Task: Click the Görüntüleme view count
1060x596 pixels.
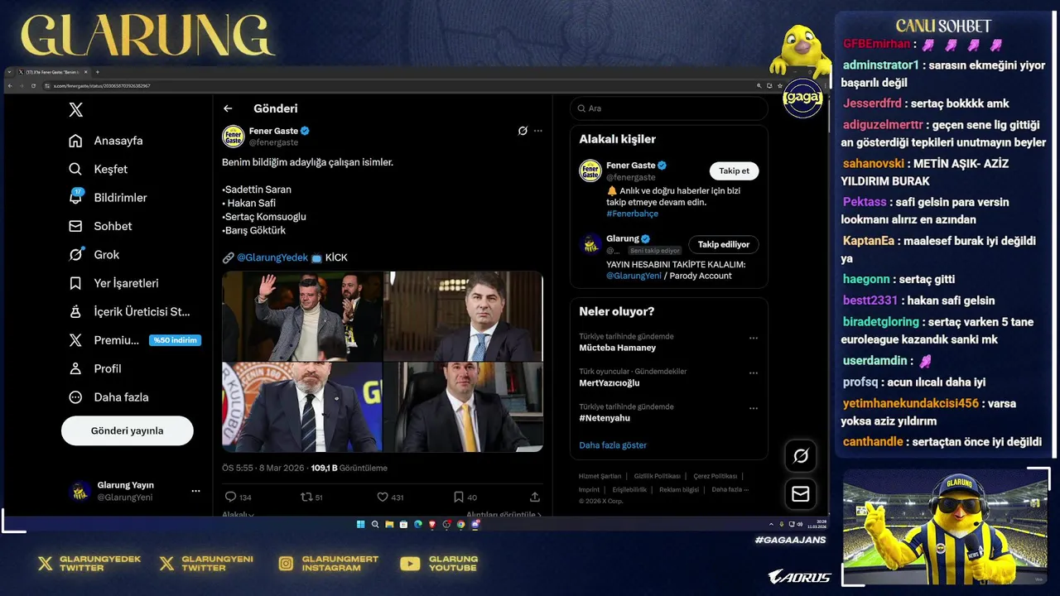Action: tap(349, 468)
